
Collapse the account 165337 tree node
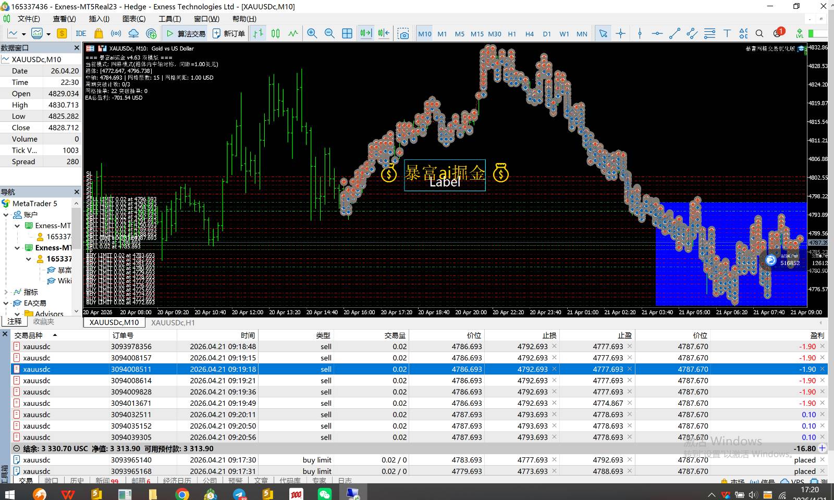tap(29, 259)
